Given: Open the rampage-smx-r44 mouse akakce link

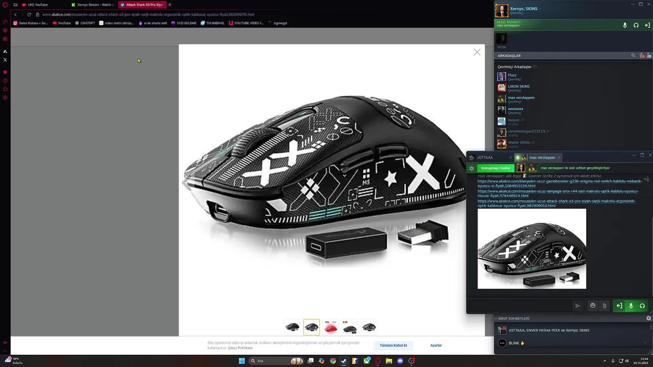Looking at the screenshot, I should point(558,193).
